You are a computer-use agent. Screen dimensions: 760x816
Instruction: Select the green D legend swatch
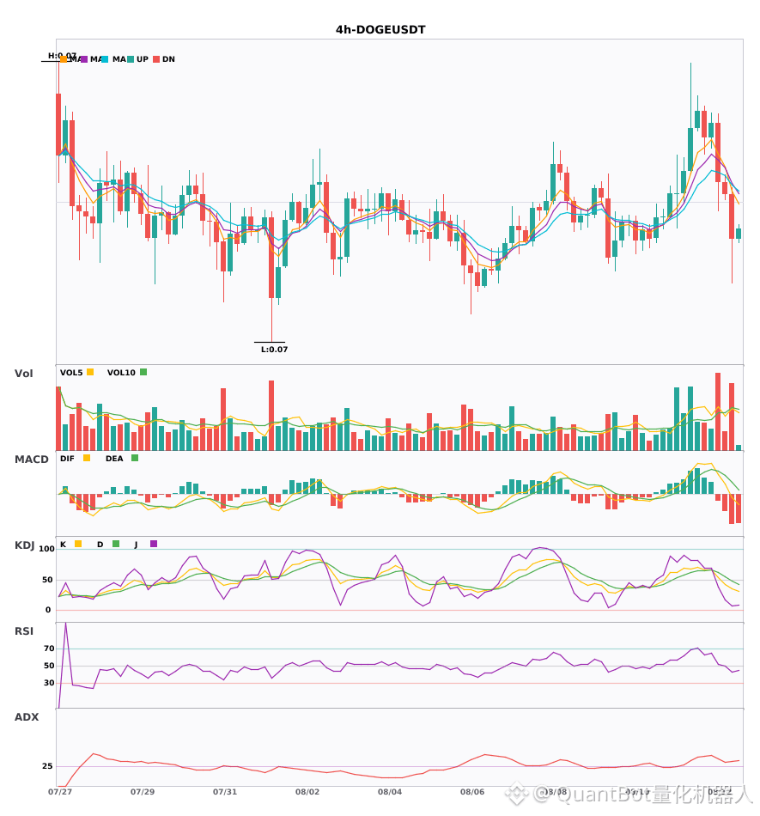point(116,544)
